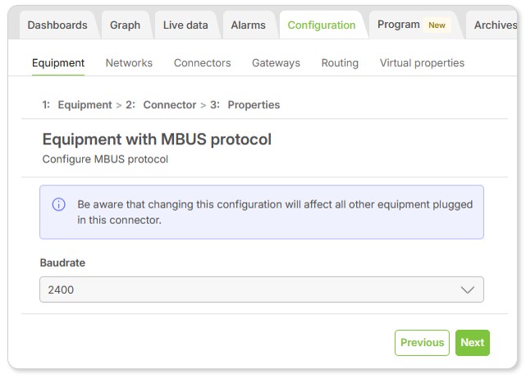Go to the Connectors sub-tab
Image resolution: width=526 pixels, height=379 pixels.
tap(202, 62)
